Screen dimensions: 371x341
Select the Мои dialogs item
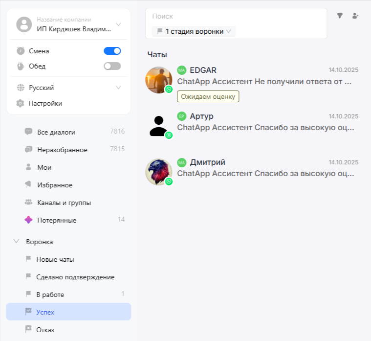click(x=44, y=167)
